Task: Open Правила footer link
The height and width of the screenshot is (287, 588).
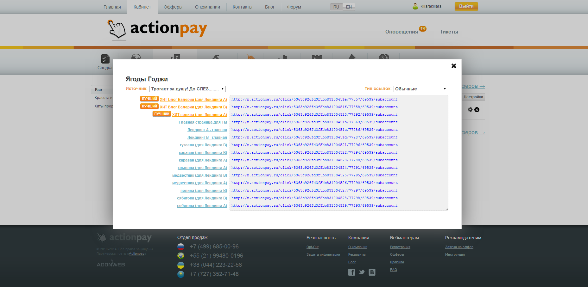Action: [397, 262]
